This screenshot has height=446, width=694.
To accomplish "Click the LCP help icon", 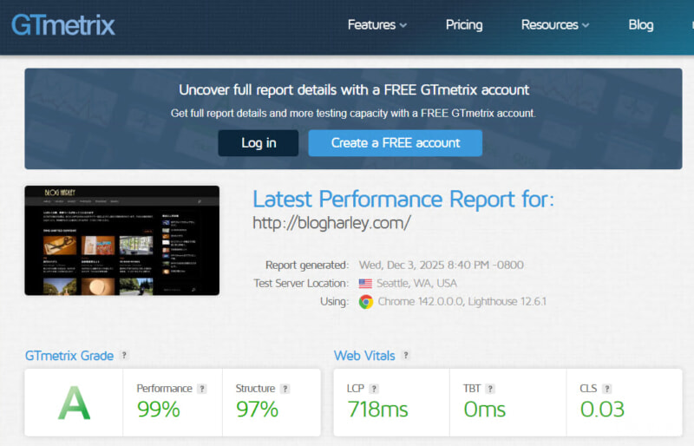I will (x=374, y=389).
